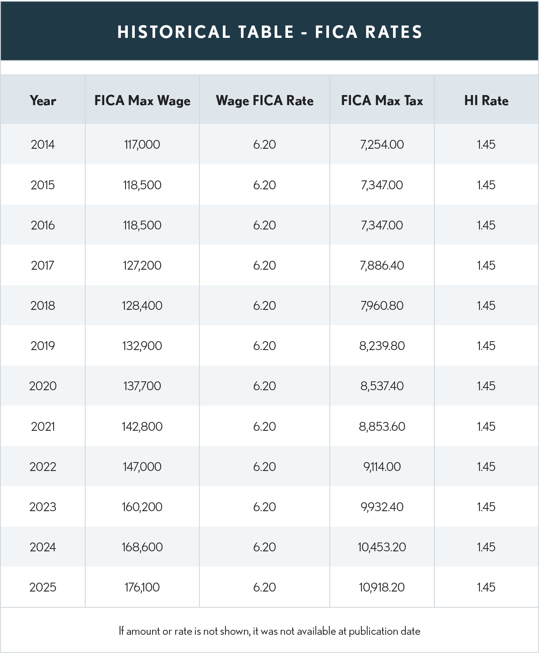Select the HI Rate column header
This screenshot has height=663, width=539.
click(486, 101)
